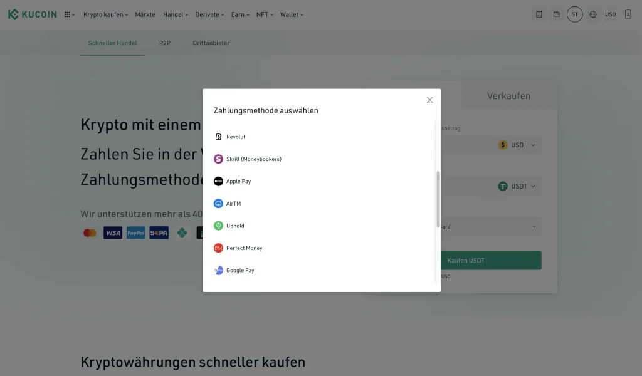
Task: Click the Kaufen USDT button
Action: 490,260
